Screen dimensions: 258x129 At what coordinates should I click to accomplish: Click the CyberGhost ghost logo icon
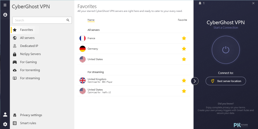[x=5, y=15]
